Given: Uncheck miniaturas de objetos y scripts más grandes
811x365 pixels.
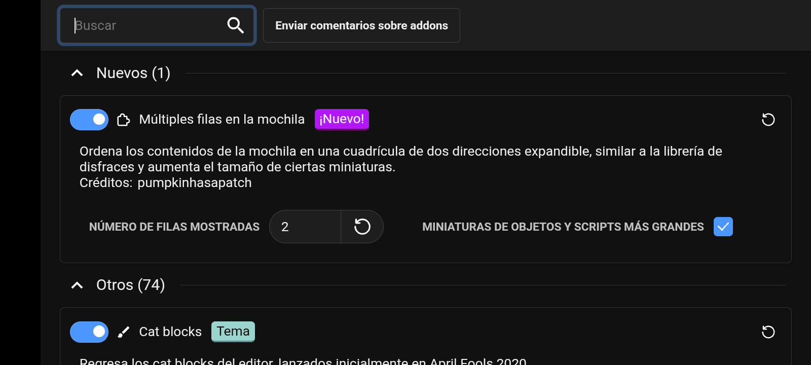Looking at the screenshot, I should pyautogui.click(x=723, y=227).
